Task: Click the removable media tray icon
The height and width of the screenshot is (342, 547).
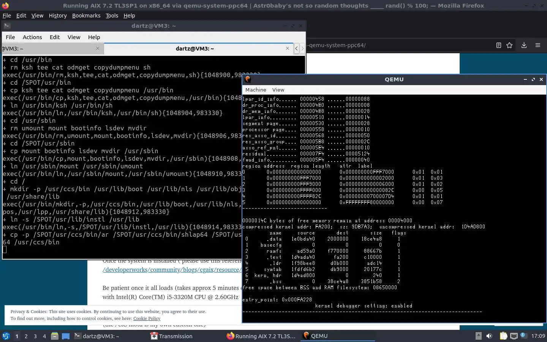Action: click(x=479, y=336)
